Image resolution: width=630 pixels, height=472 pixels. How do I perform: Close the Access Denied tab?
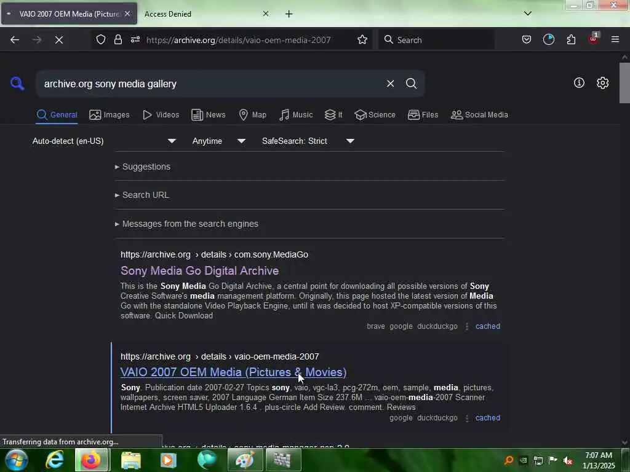(266, 14)
